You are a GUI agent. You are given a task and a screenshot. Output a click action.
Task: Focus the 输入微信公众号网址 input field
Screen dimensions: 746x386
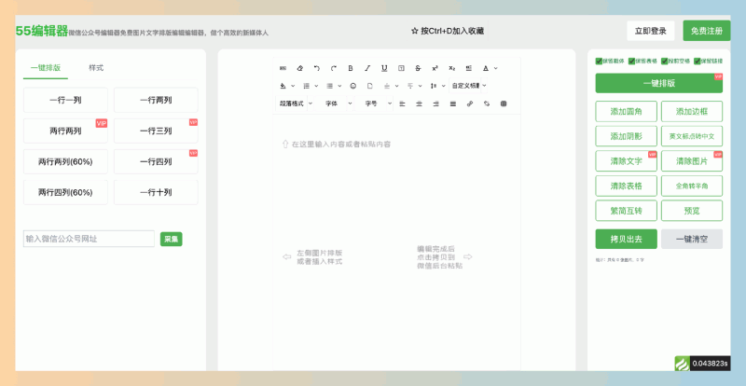pos(89,239)
